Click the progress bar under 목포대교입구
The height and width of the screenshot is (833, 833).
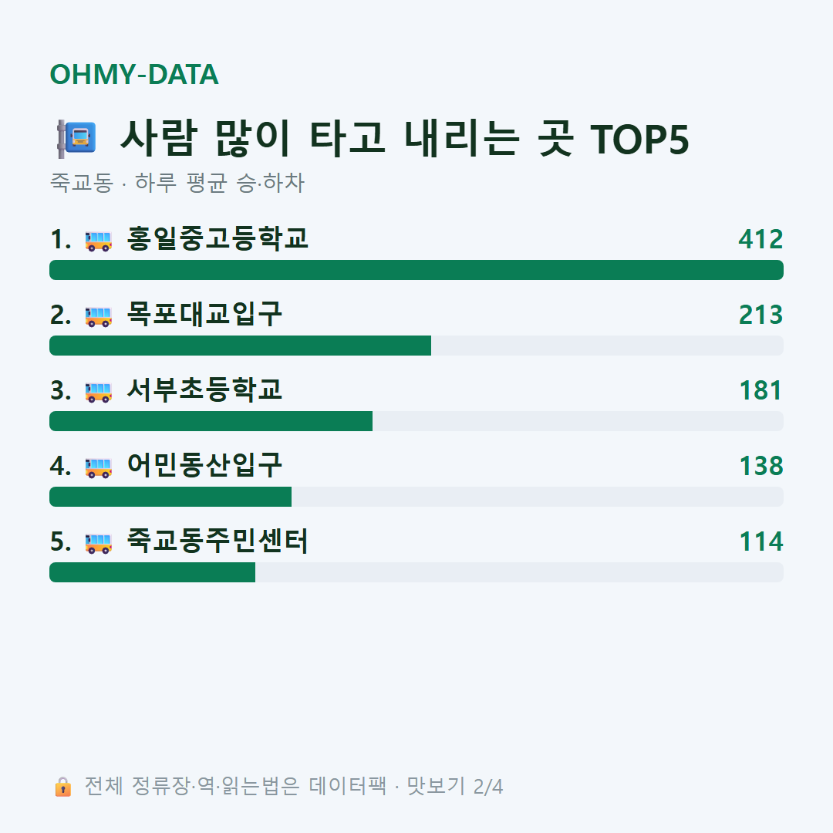point(416,346)
